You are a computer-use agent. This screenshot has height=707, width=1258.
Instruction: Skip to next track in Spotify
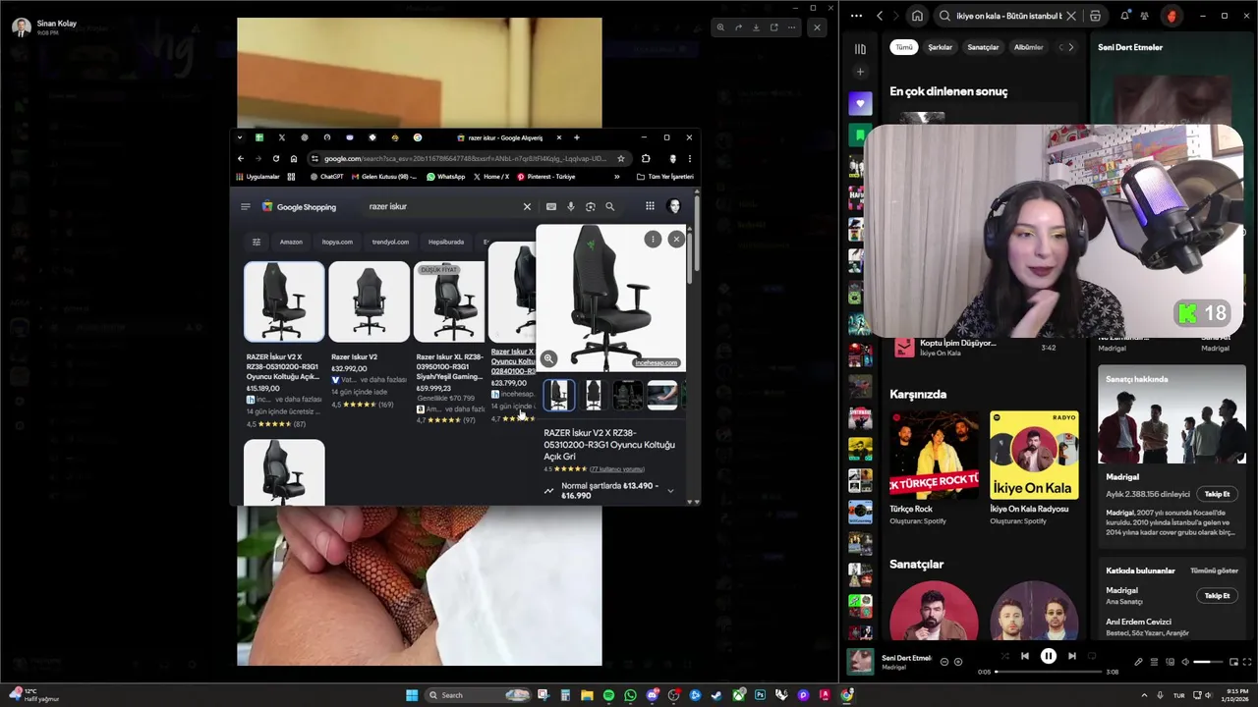click(1072, 656)
